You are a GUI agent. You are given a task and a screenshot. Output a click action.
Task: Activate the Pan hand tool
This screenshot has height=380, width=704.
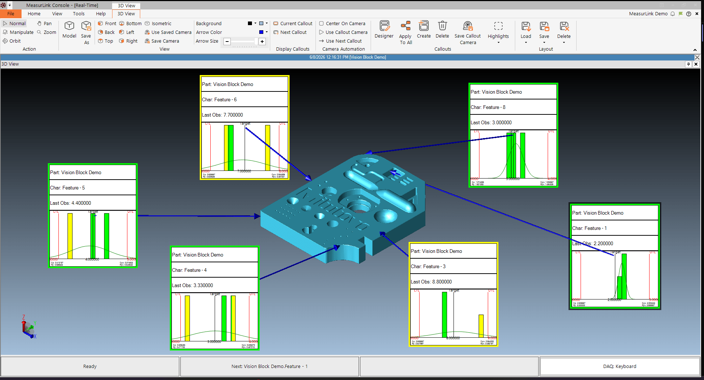(x=44, y=23)
